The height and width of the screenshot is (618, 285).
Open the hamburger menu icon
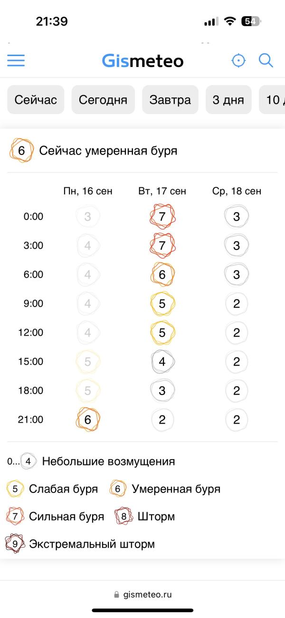pyautogui.click(x=16, y=60)
